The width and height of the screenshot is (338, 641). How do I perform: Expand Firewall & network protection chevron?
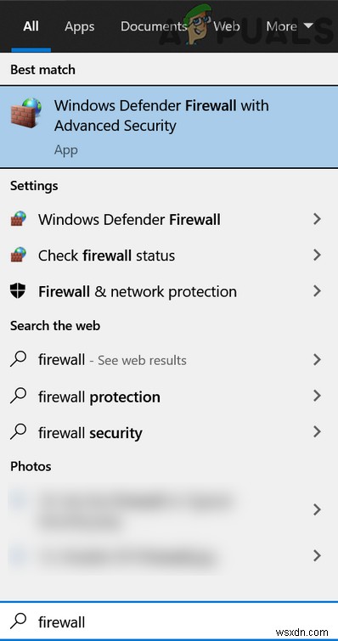pyautogui.click(x=316, y=291)
